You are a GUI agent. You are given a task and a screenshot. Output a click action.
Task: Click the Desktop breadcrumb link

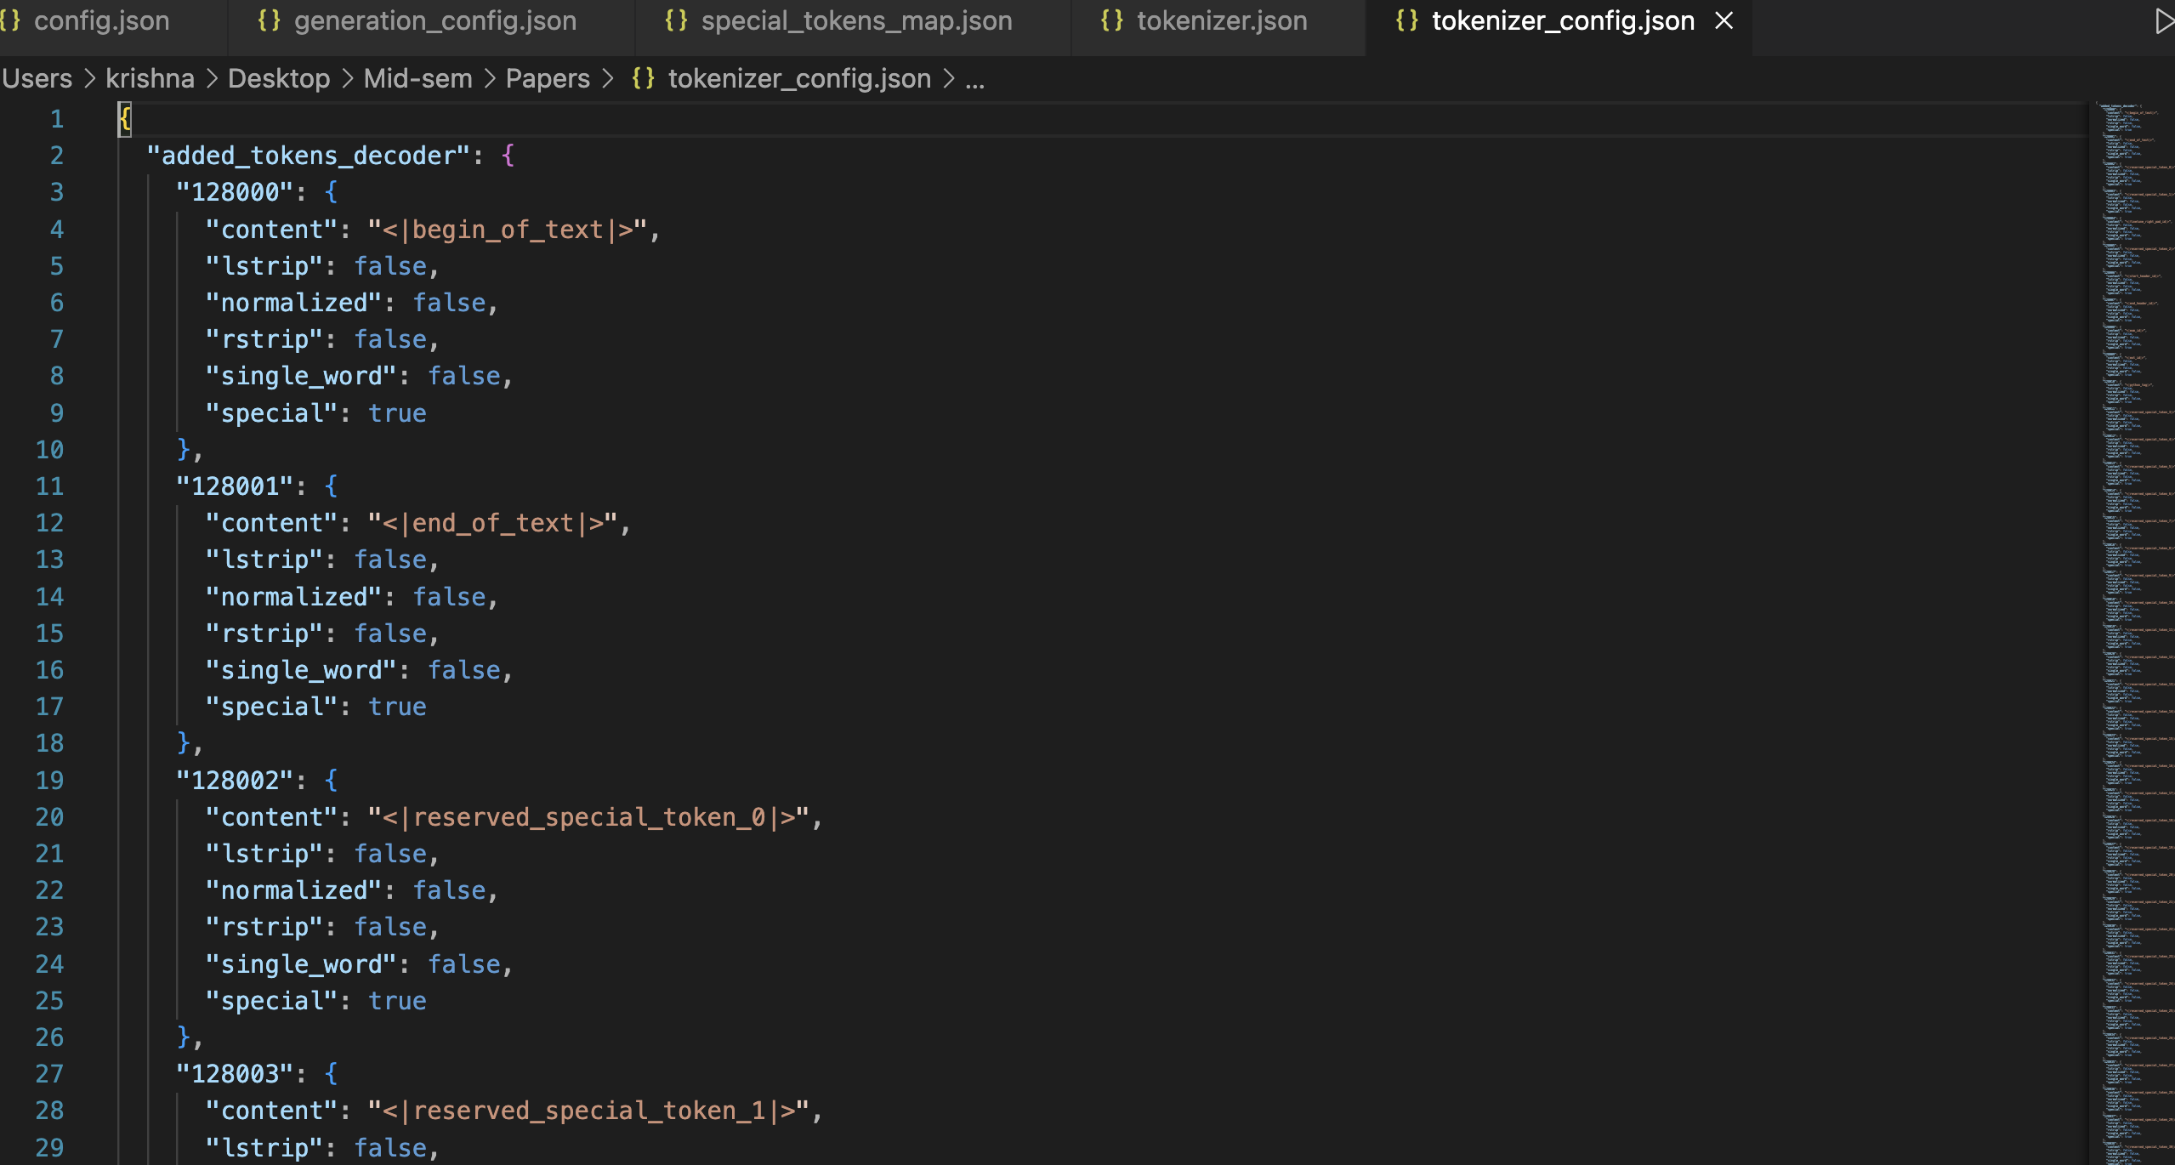279,78
